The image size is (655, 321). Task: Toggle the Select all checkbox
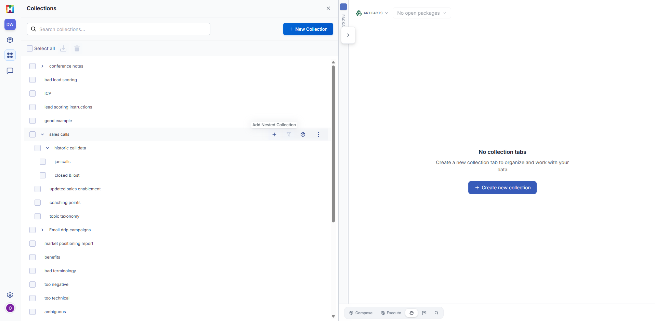pyautogui.click(x=30, y=48)
